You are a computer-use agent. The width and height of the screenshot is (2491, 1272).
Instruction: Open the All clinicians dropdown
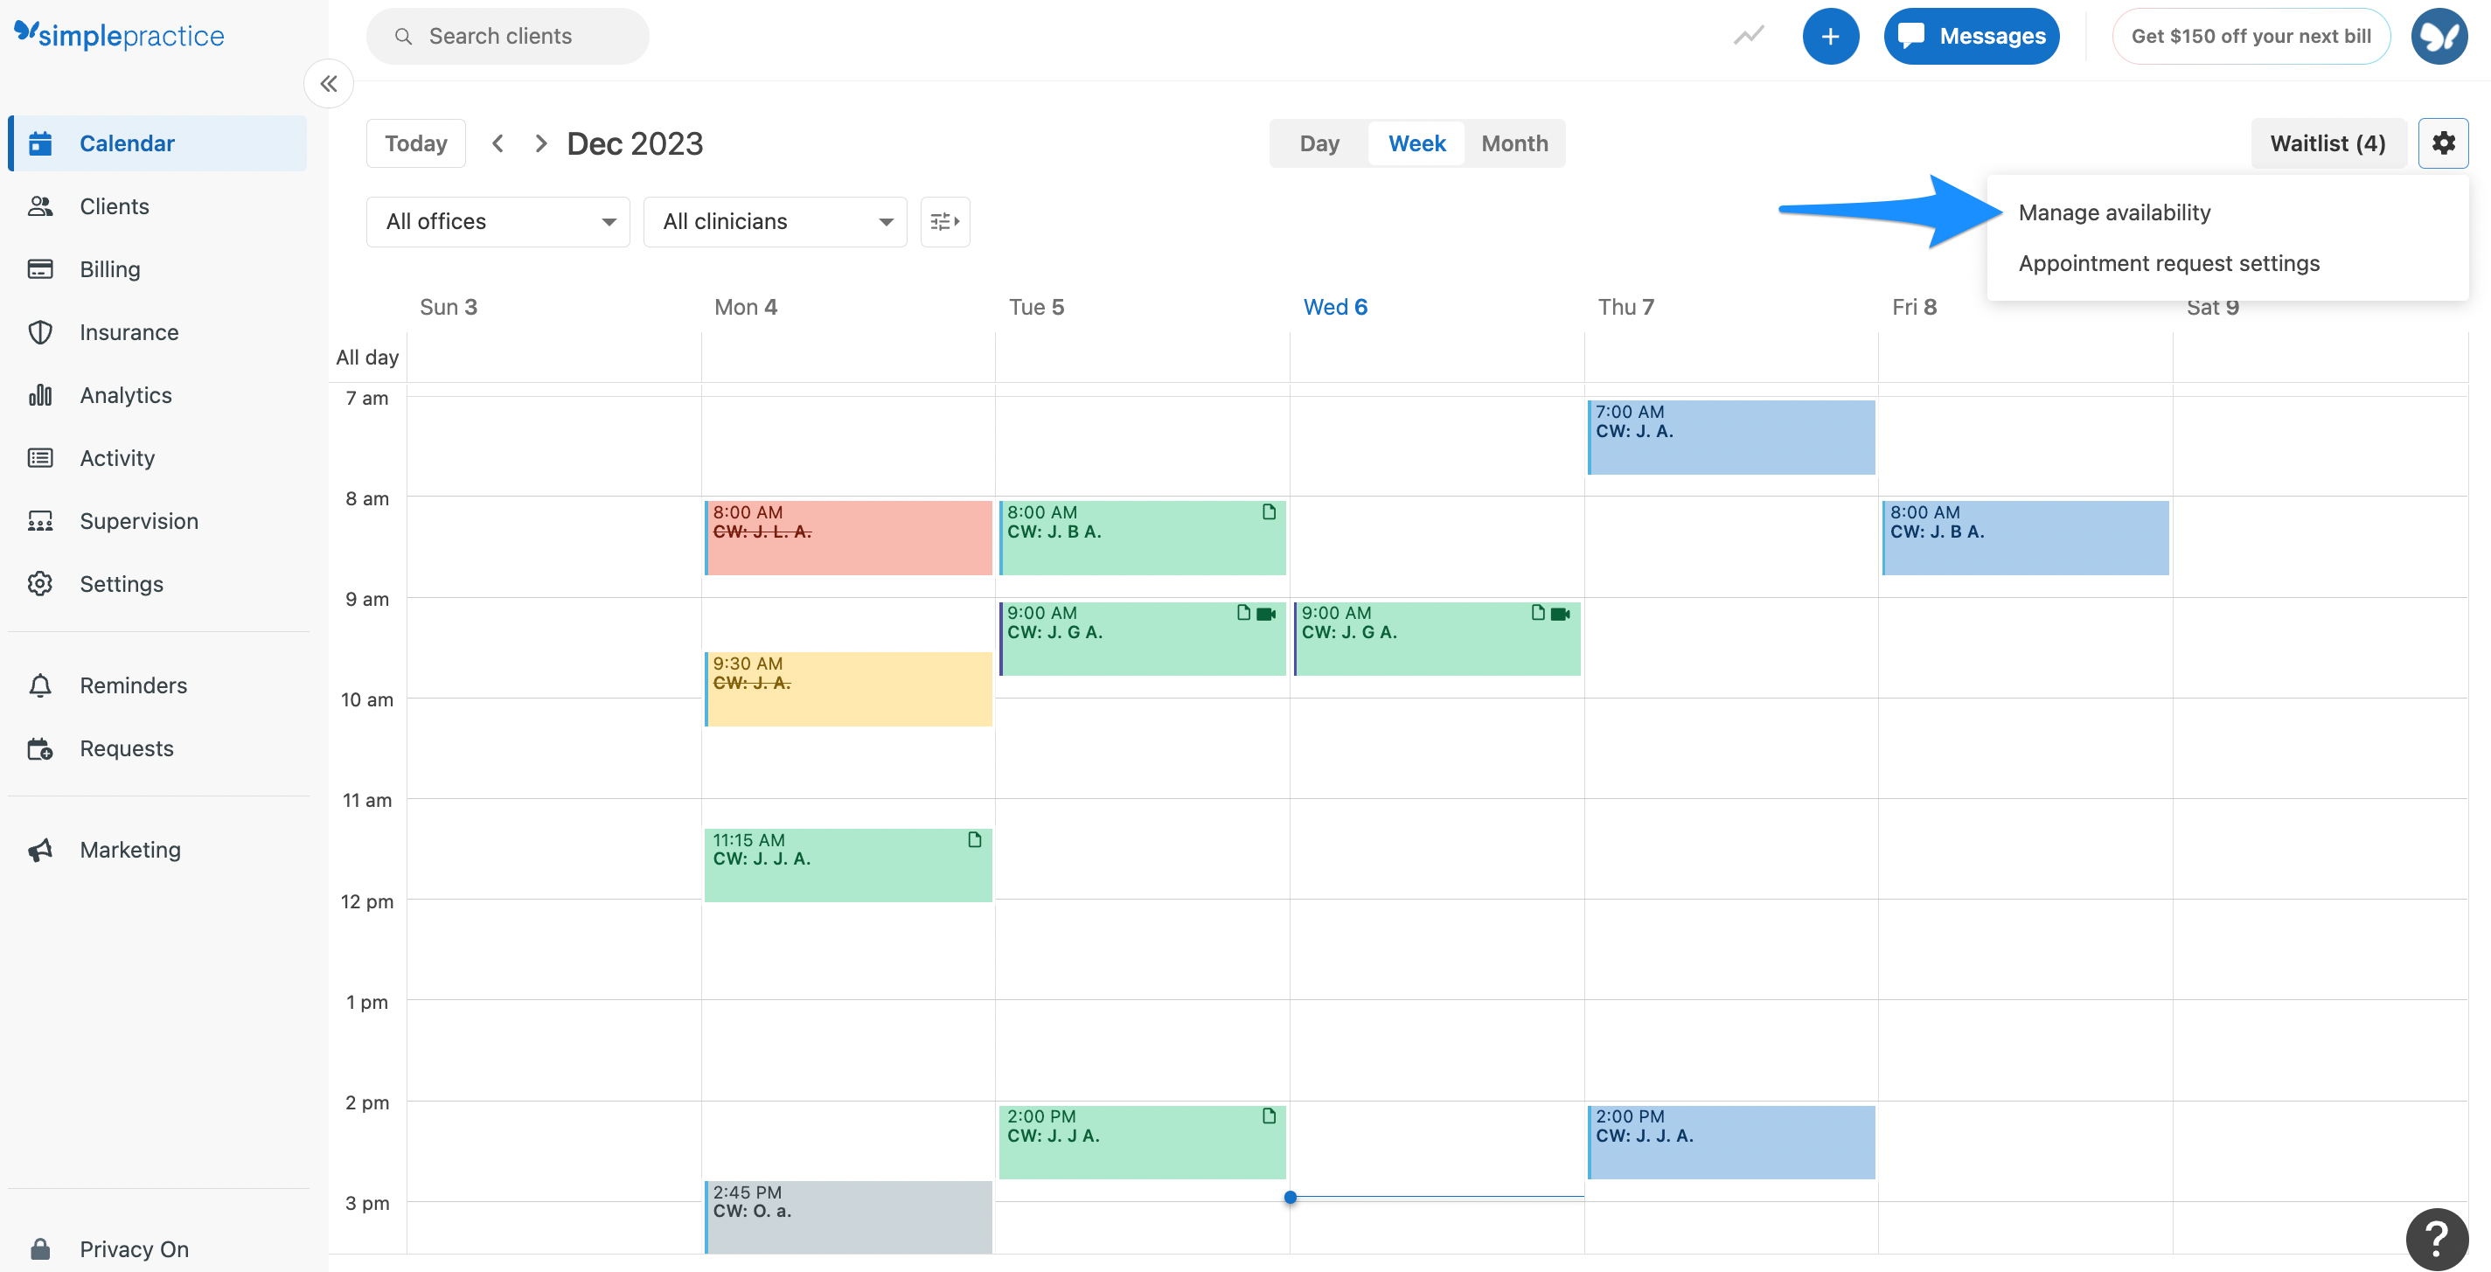point(774,221)
